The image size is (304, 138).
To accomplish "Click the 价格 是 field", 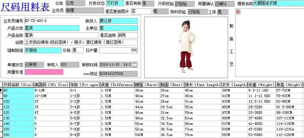I will coord(78,50).
